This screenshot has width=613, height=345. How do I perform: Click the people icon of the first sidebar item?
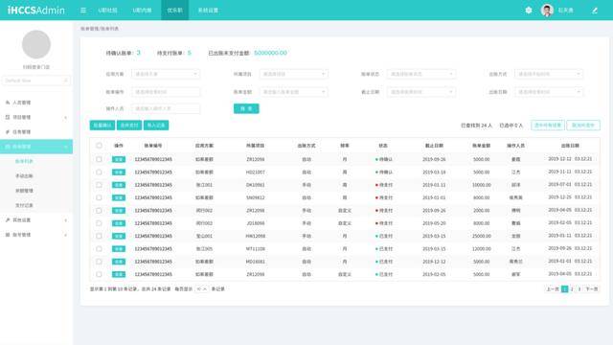coord(8,103)
